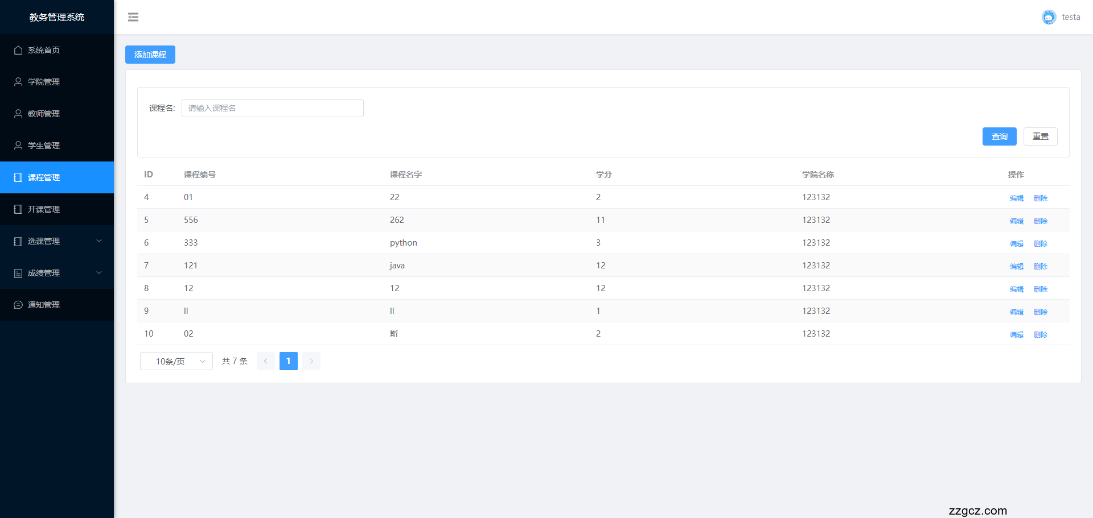This screenshot has height=518, width=1093.
Task: Click the 重置 reset button
Action: [x=1040, y=136]
